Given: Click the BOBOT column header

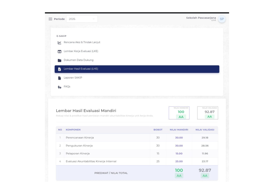Looking at the screenshot, I should click(x=158, y=130).
